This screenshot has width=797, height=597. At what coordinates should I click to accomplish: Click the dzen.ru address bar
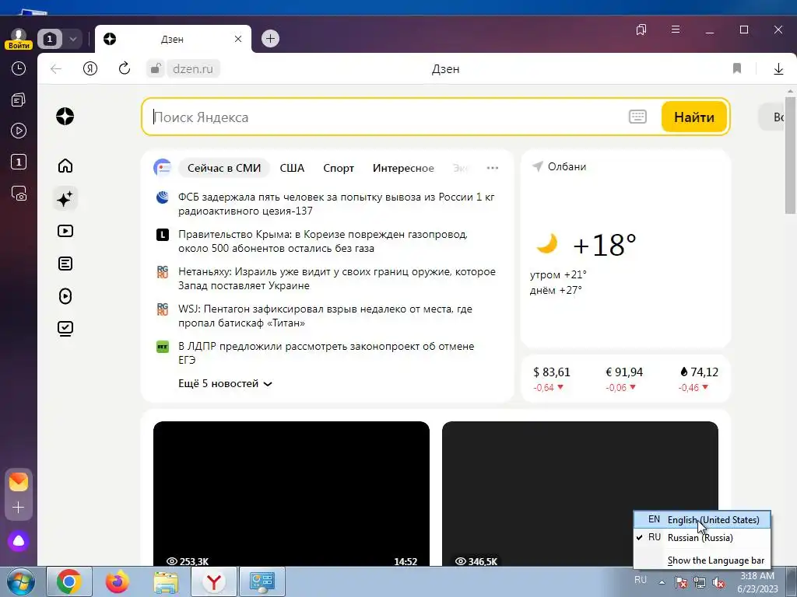[x=193, y=68]
